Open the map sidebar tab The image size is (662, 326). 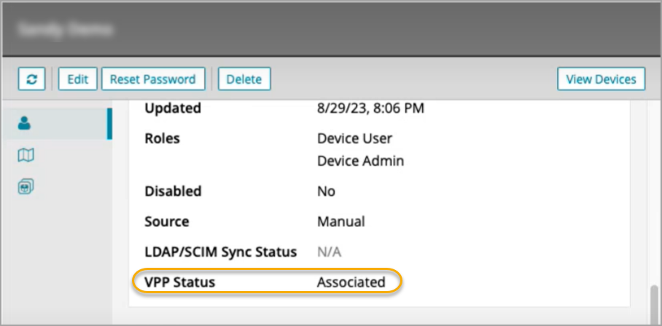click(26, 155)
